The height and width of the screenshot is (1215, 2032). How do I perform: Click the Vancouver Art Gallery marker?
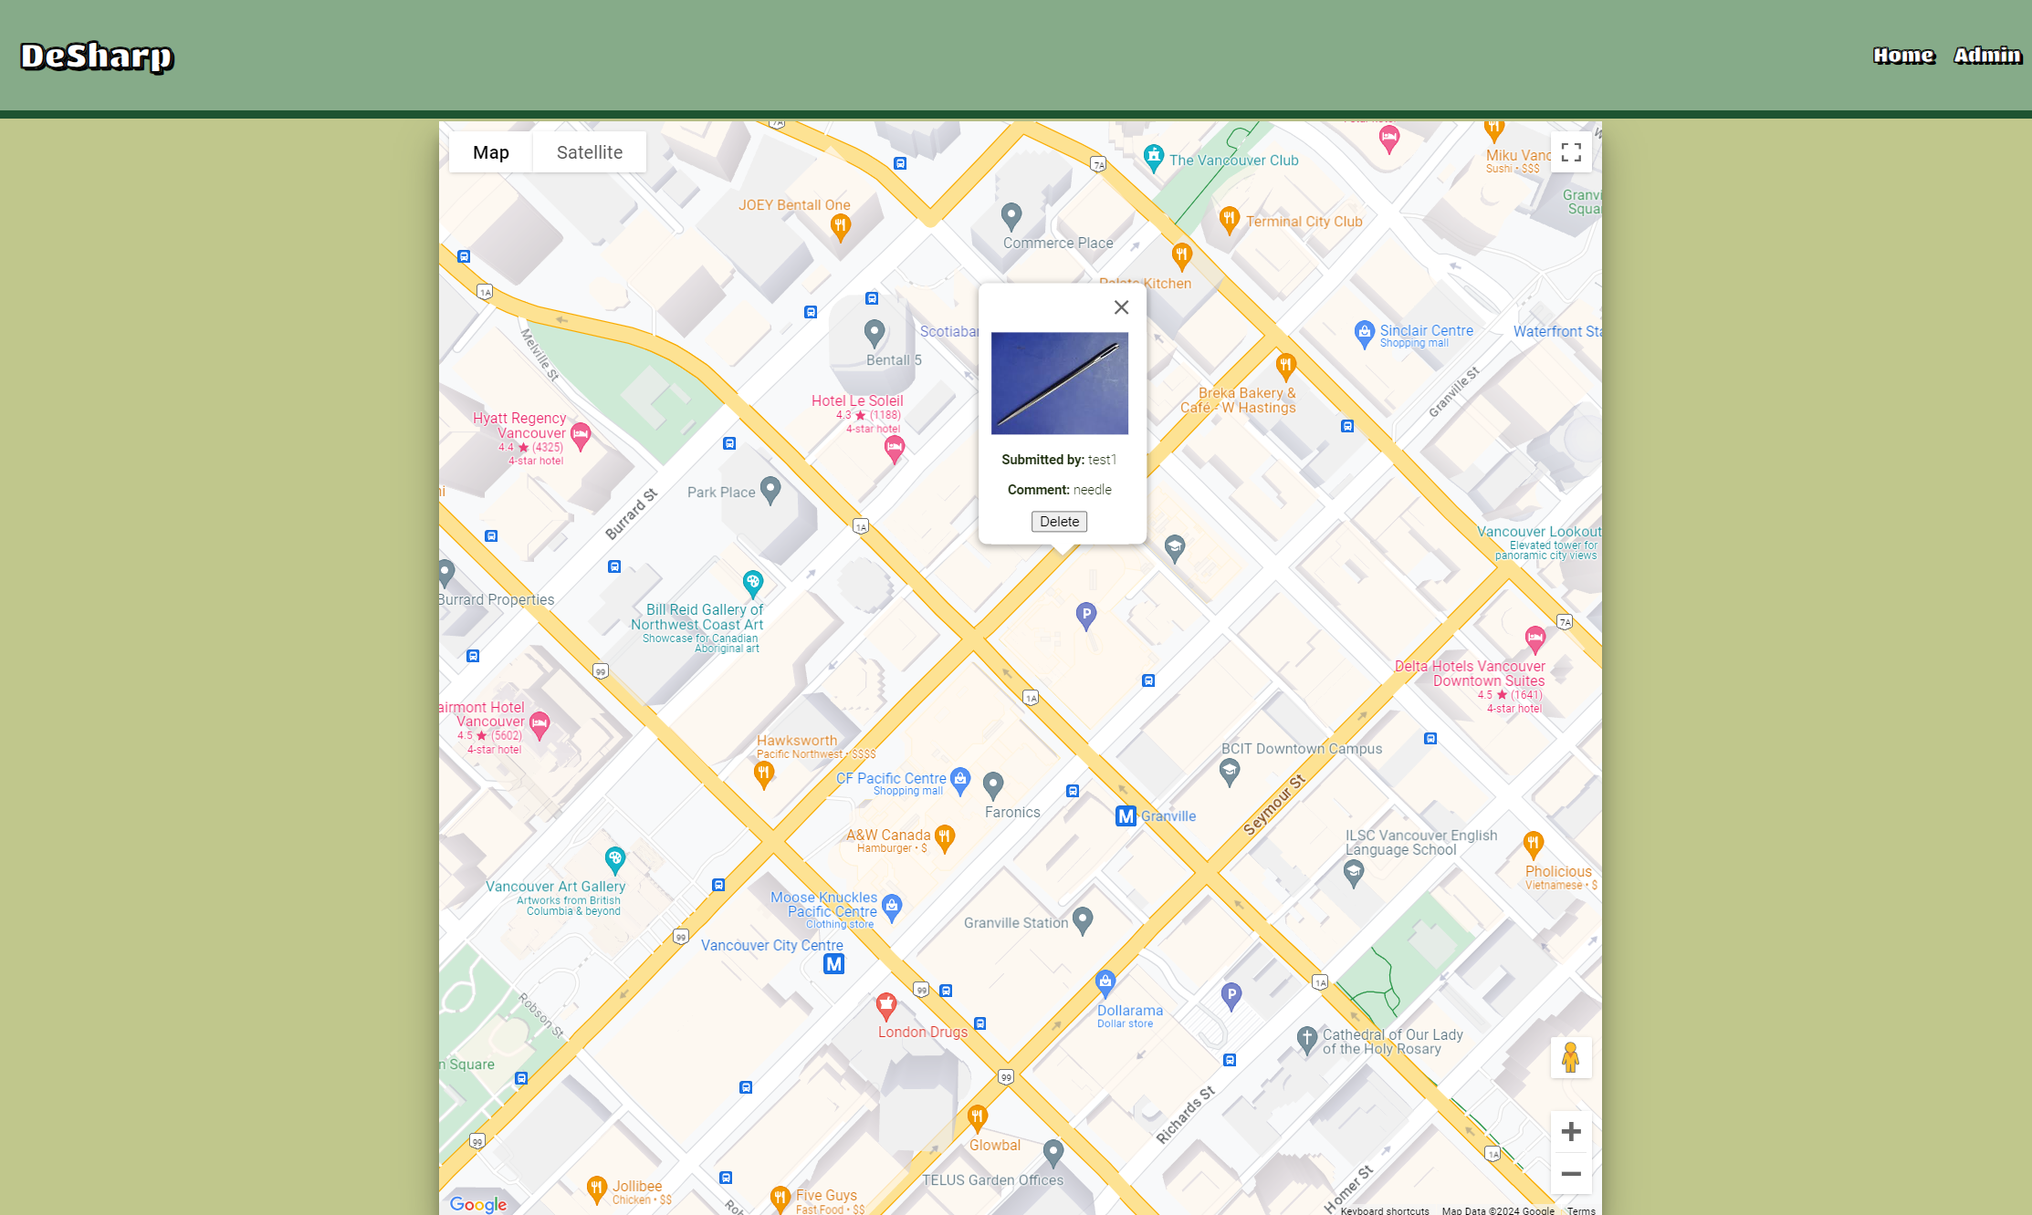614,858
